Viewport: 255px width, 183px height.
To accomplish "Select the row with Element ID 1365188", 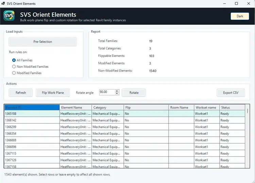I will click(124, 114).
